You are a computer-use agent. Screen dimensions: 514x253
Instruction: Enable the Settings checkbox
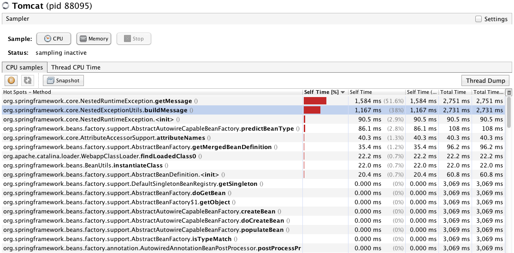pos(479,19)
